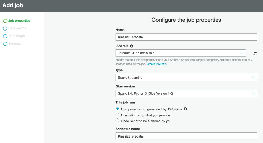Click into the Name text field
Screen dimensions: 263x143
point(186,37)
